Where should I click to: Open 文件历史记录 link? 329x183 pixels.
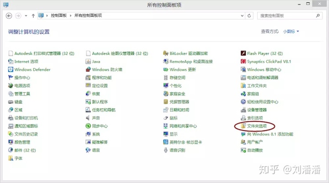(x=26, y=134)
